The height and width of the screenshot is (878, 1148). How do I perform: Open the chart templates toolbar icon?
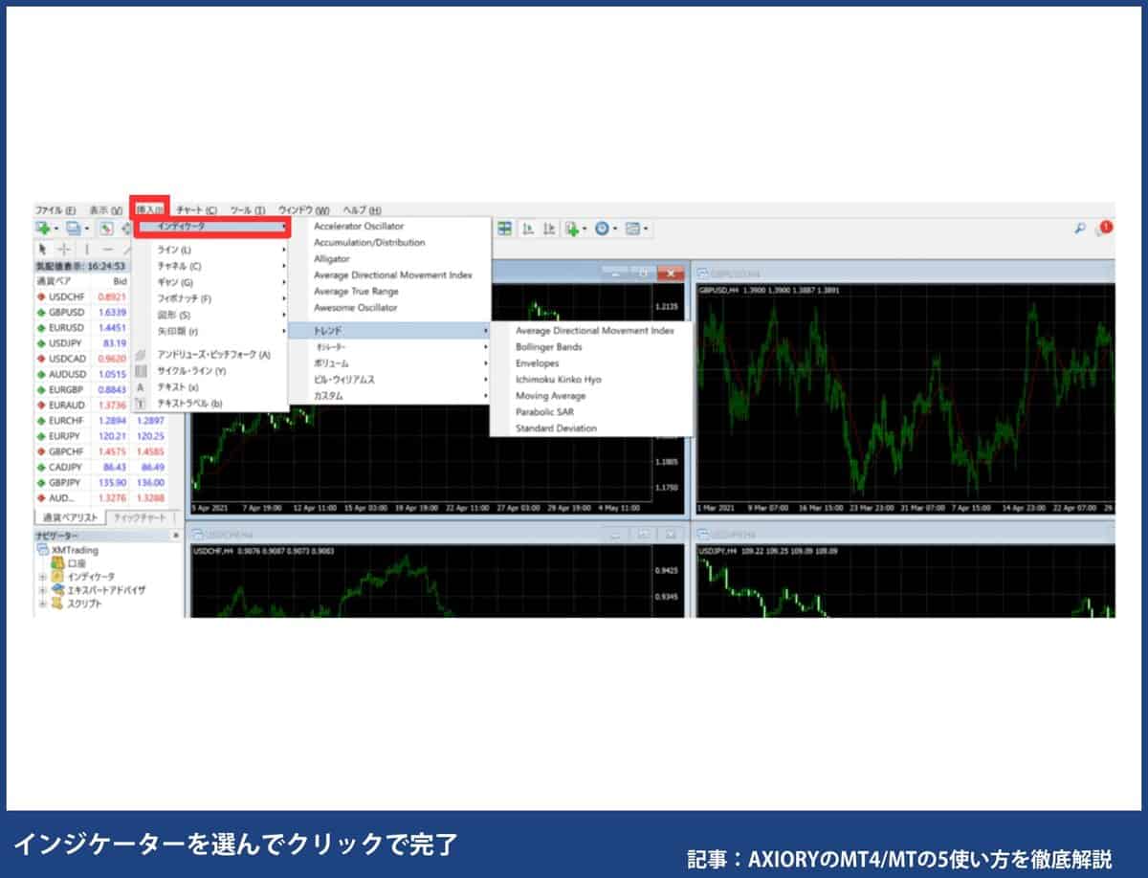coord(634,228)
